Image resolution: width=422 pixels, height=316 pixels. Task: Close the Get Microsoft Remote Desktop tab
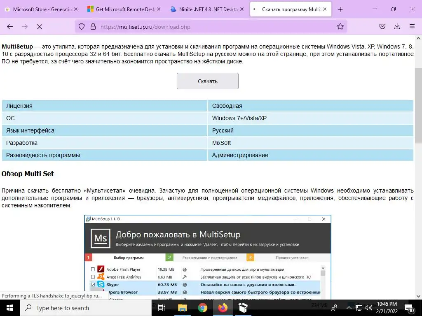[159, 9]
